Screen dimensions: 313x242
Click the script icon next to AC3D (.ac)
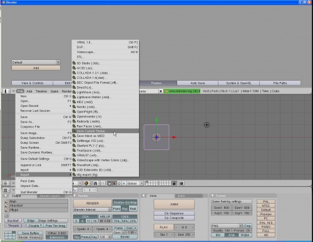(74, 68)
